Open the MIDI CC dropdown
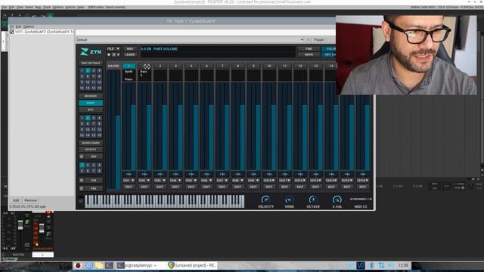 (361, 199)
